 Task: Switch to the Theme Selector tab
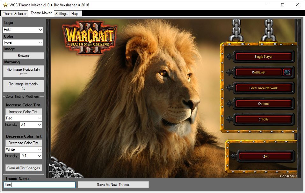[x=15, y=14]
